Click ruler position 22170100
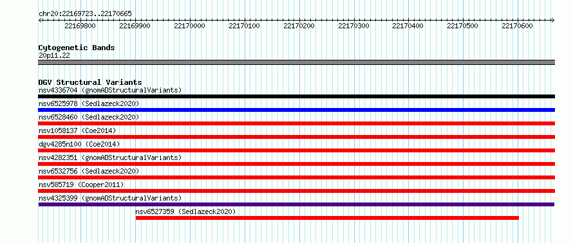 point(244,26)
